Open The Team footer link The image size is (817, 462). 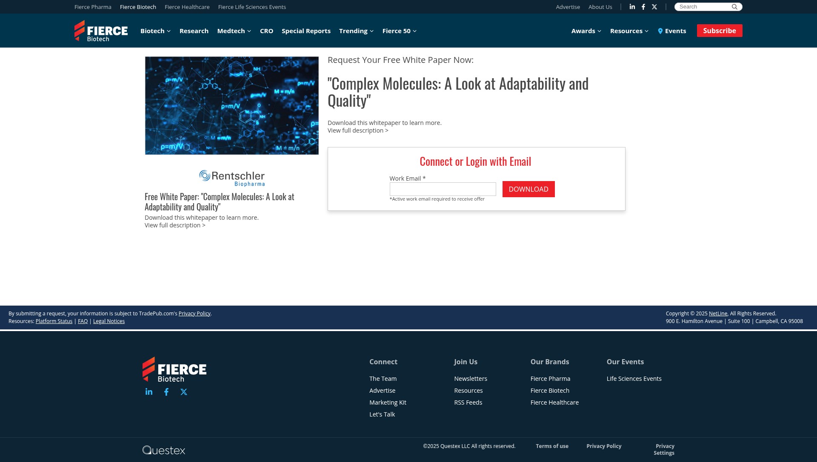383,379
